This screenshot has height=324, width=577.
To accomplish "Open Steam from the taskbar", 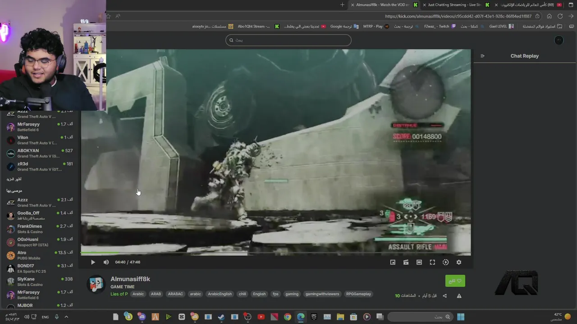I will point(221,317).
